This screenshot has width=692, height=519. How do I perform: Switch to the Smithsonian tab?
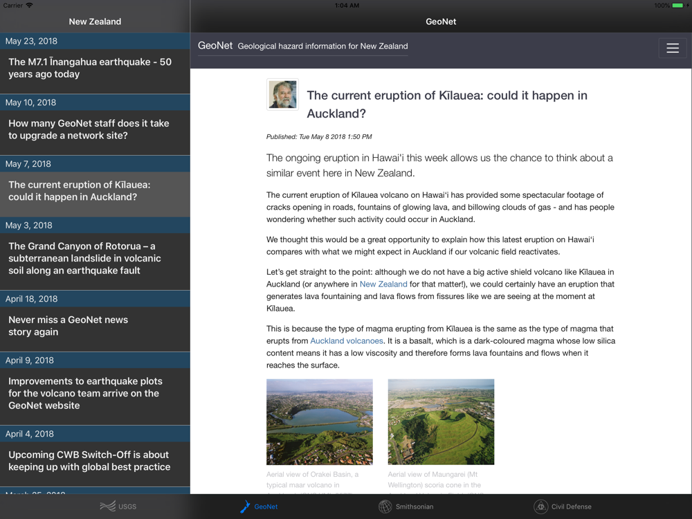(406, 507)
